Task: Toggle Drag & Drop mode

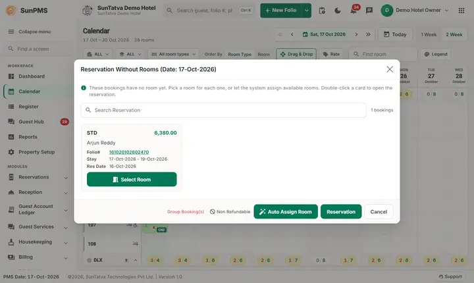Action: [x=296, y=54]
